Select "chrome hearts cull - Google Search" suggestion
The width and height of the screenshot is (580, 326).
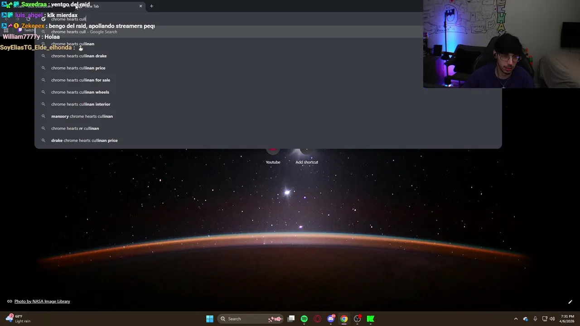(x=268, y=32)
